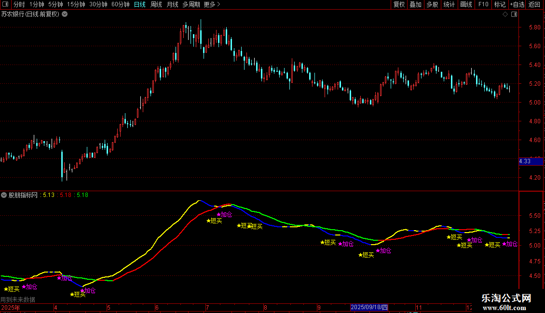Expand the 股朋指标网 indicator dropdown arrow

pyautogui.click(x=4, y=195)
